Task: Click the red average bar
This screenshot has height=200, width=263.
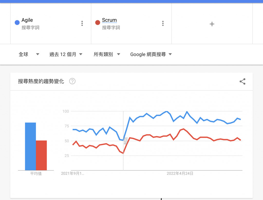Action: click(41, 155)
